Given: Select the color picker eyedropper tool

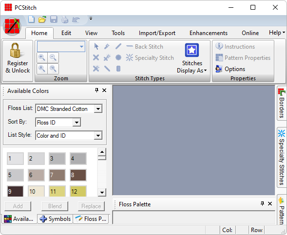Looking at the screenshot, I should (107, 46).
